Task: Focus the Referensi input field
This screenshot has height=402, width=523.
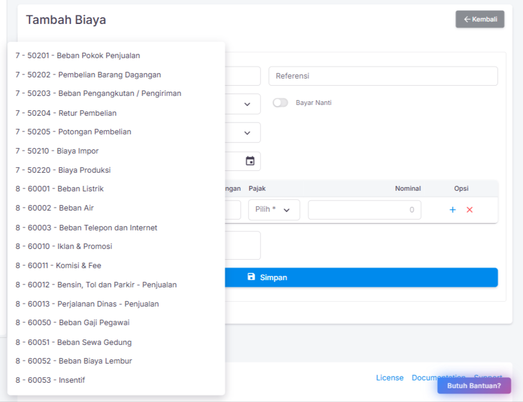Action: [383, 76]
